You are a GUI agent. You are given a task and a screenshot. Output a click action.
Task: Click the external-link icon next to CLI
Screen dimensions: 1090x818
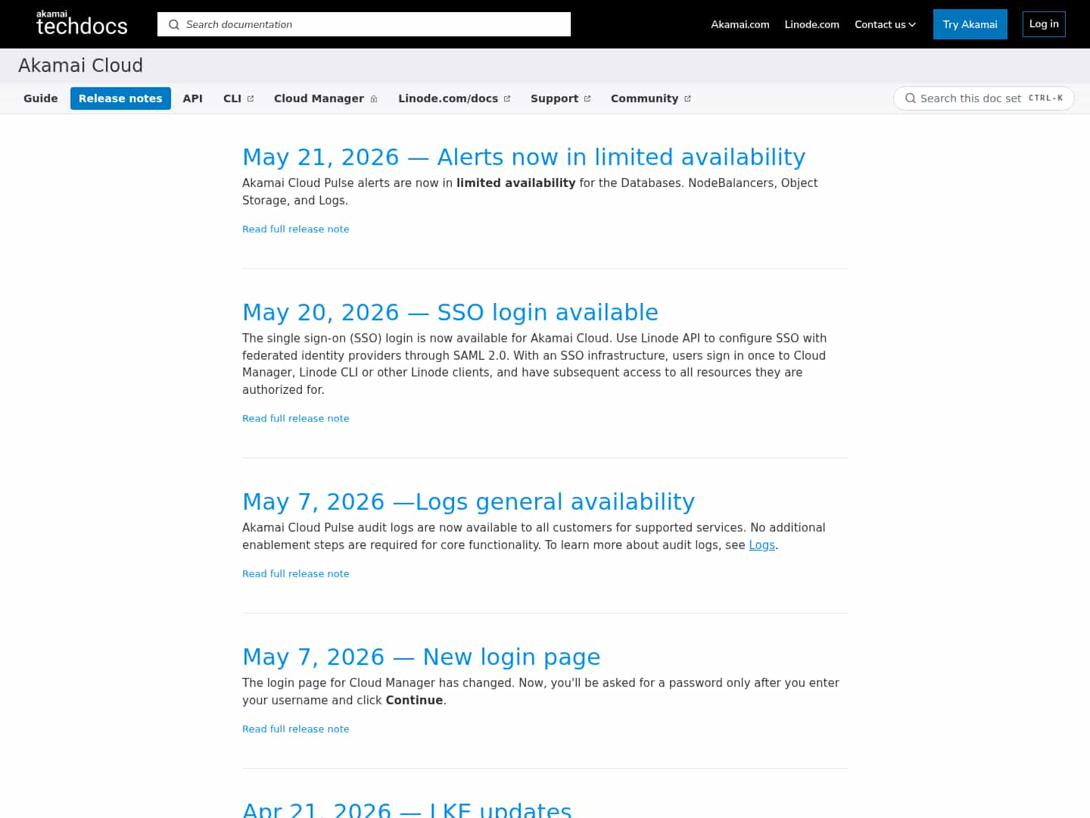tap(251, 98)
